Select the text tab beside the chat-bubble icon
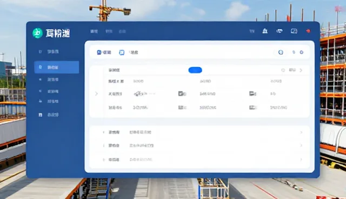The image size is (346, 199). (134, 52)
